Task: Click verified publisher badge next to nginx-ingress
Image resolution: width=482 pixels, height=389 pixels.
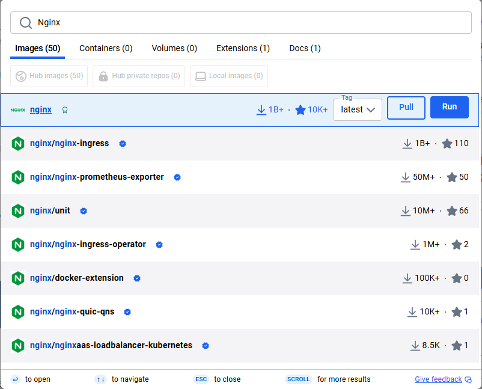Action: [123, 144]
